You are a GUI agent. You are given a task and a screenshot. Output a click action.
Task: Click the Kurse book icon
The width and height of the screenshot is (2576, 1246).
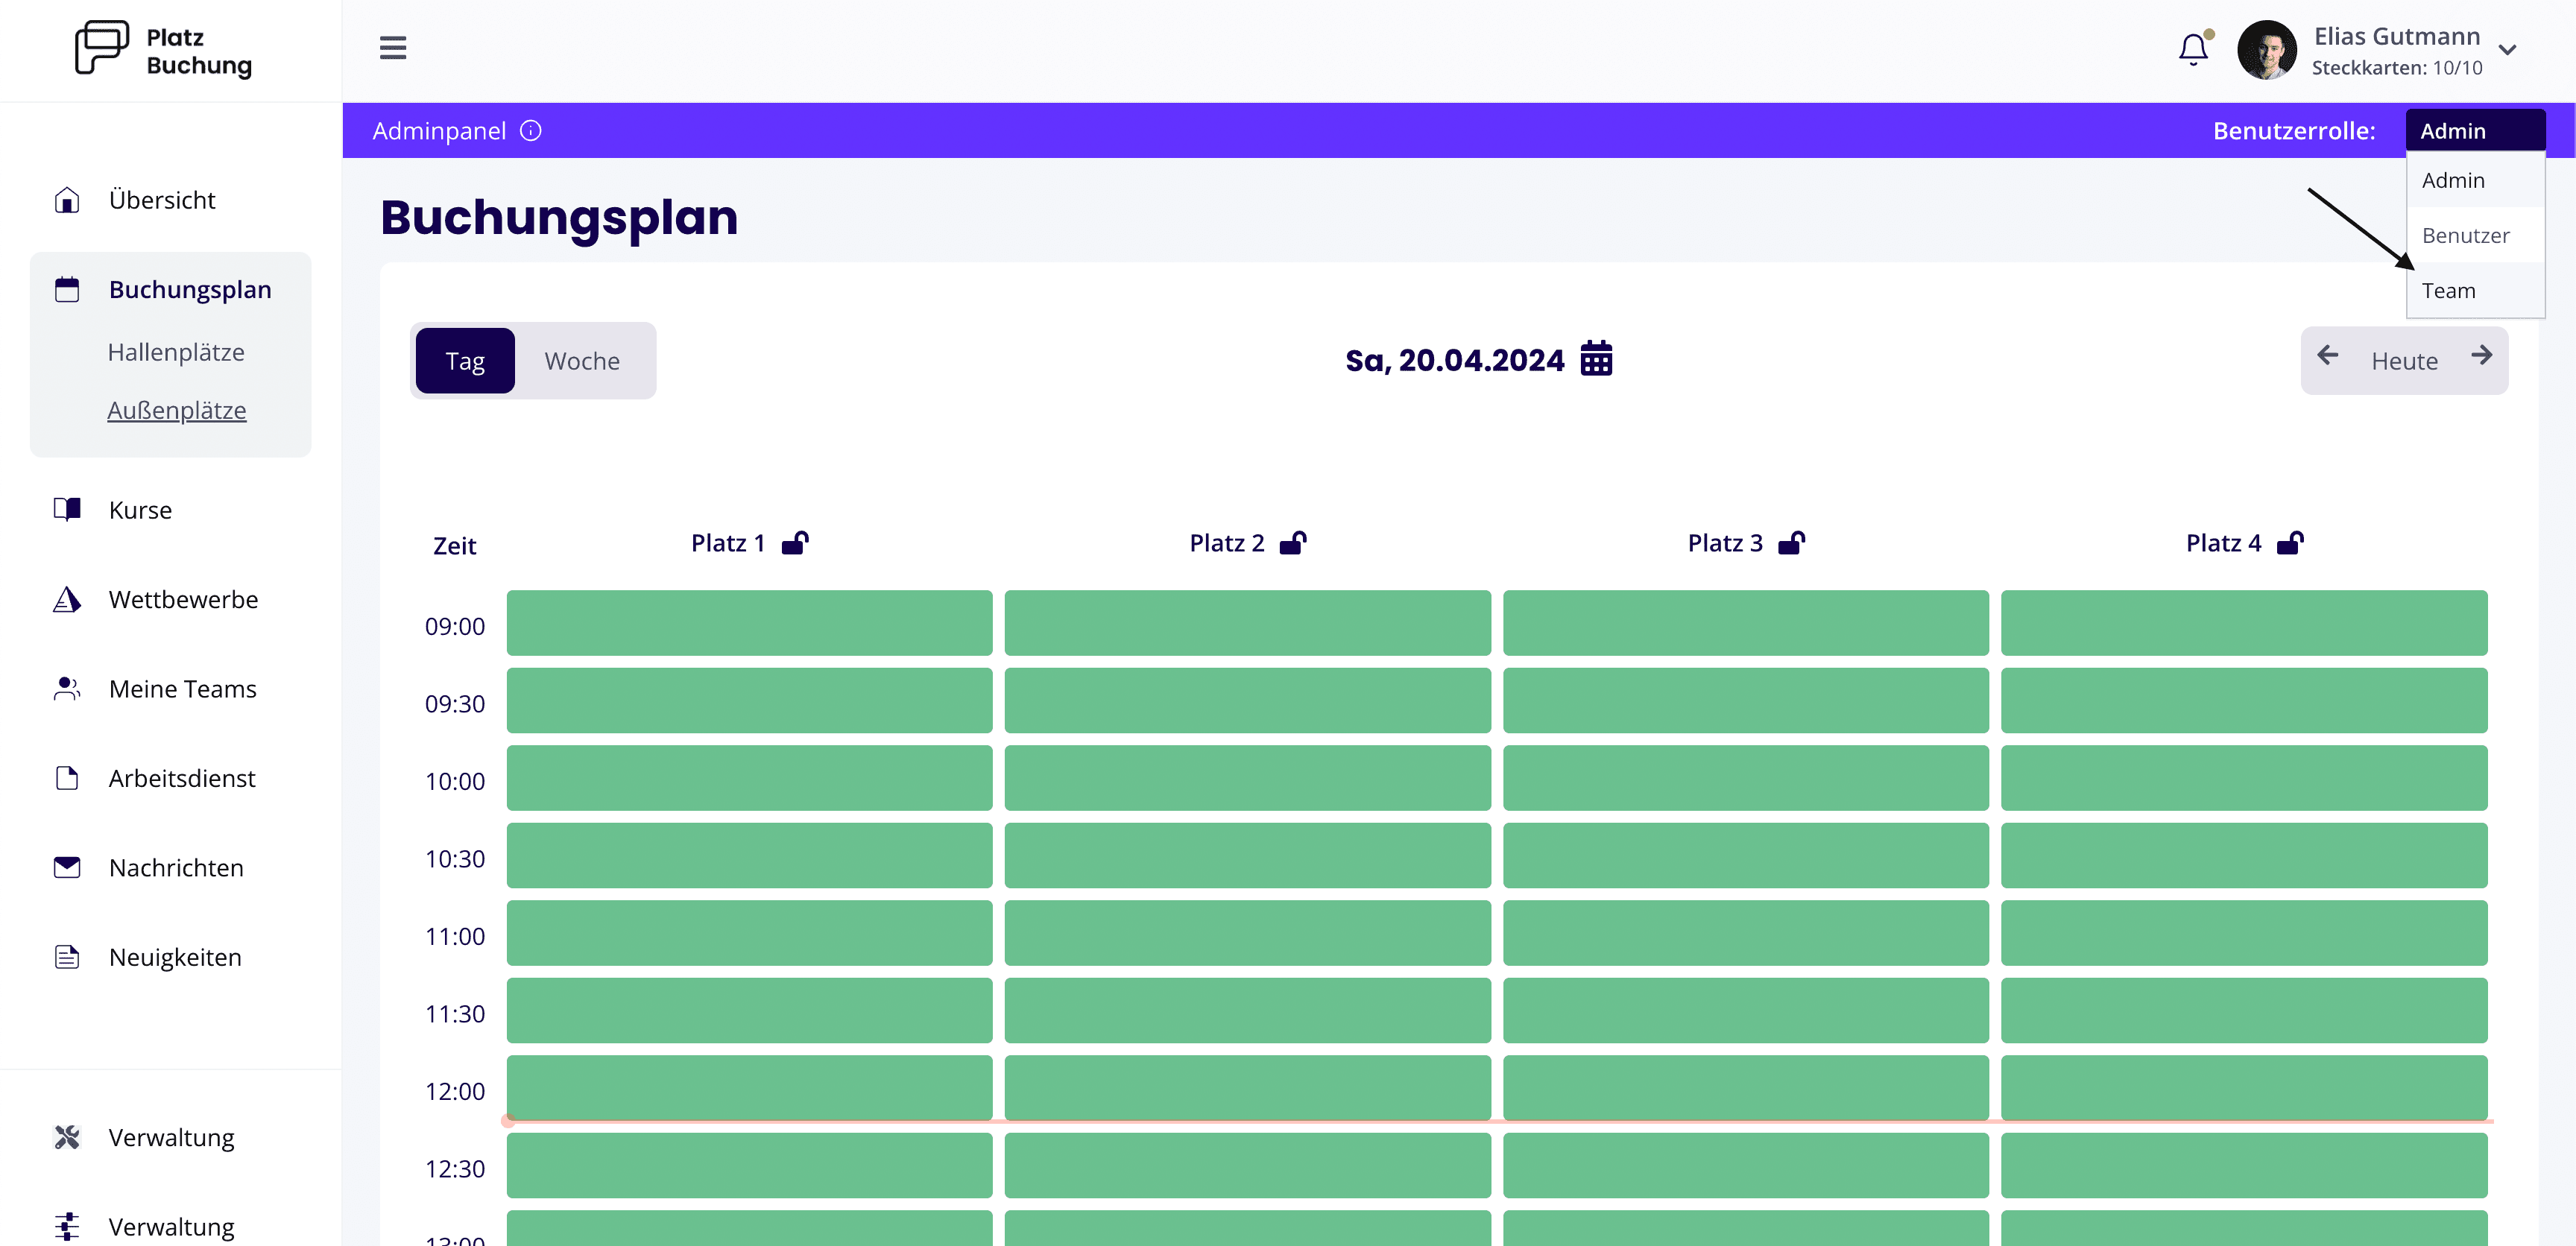point(67,510)
